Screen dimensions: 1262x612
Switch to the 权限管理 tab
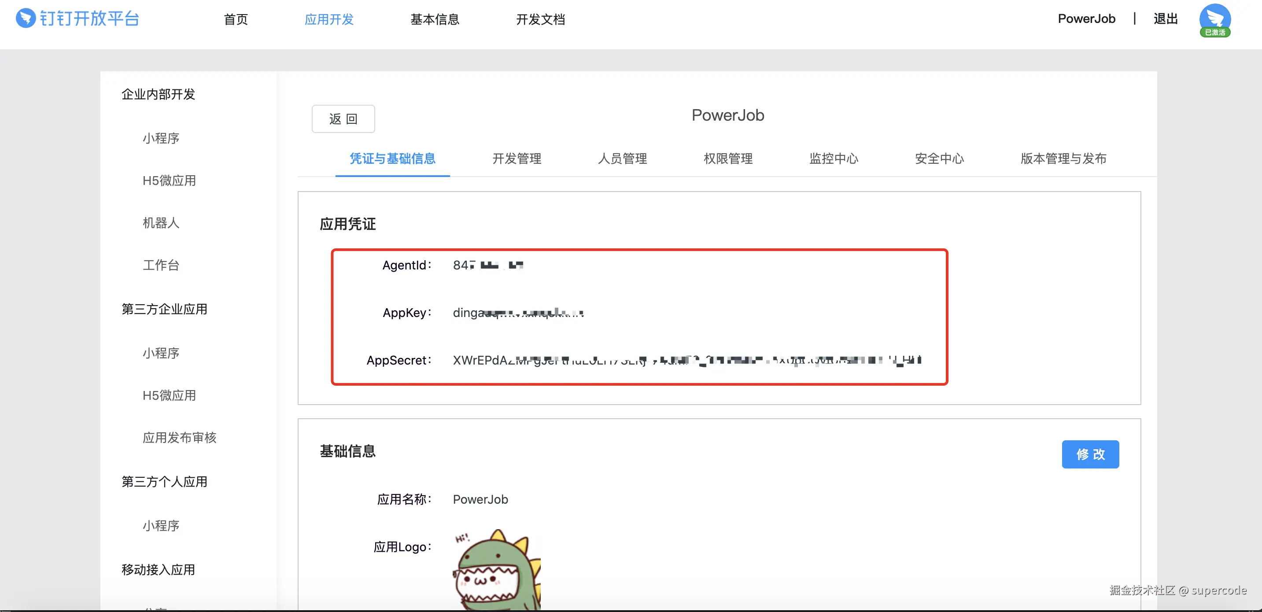[728, 159]
